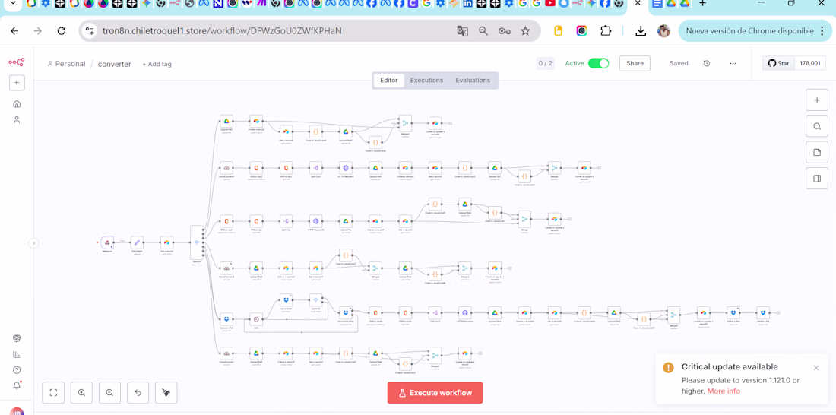Expand the collapsed left sidebar chevron

(33, 243)
